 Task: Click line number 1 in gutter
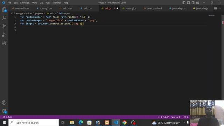point(15,17)
